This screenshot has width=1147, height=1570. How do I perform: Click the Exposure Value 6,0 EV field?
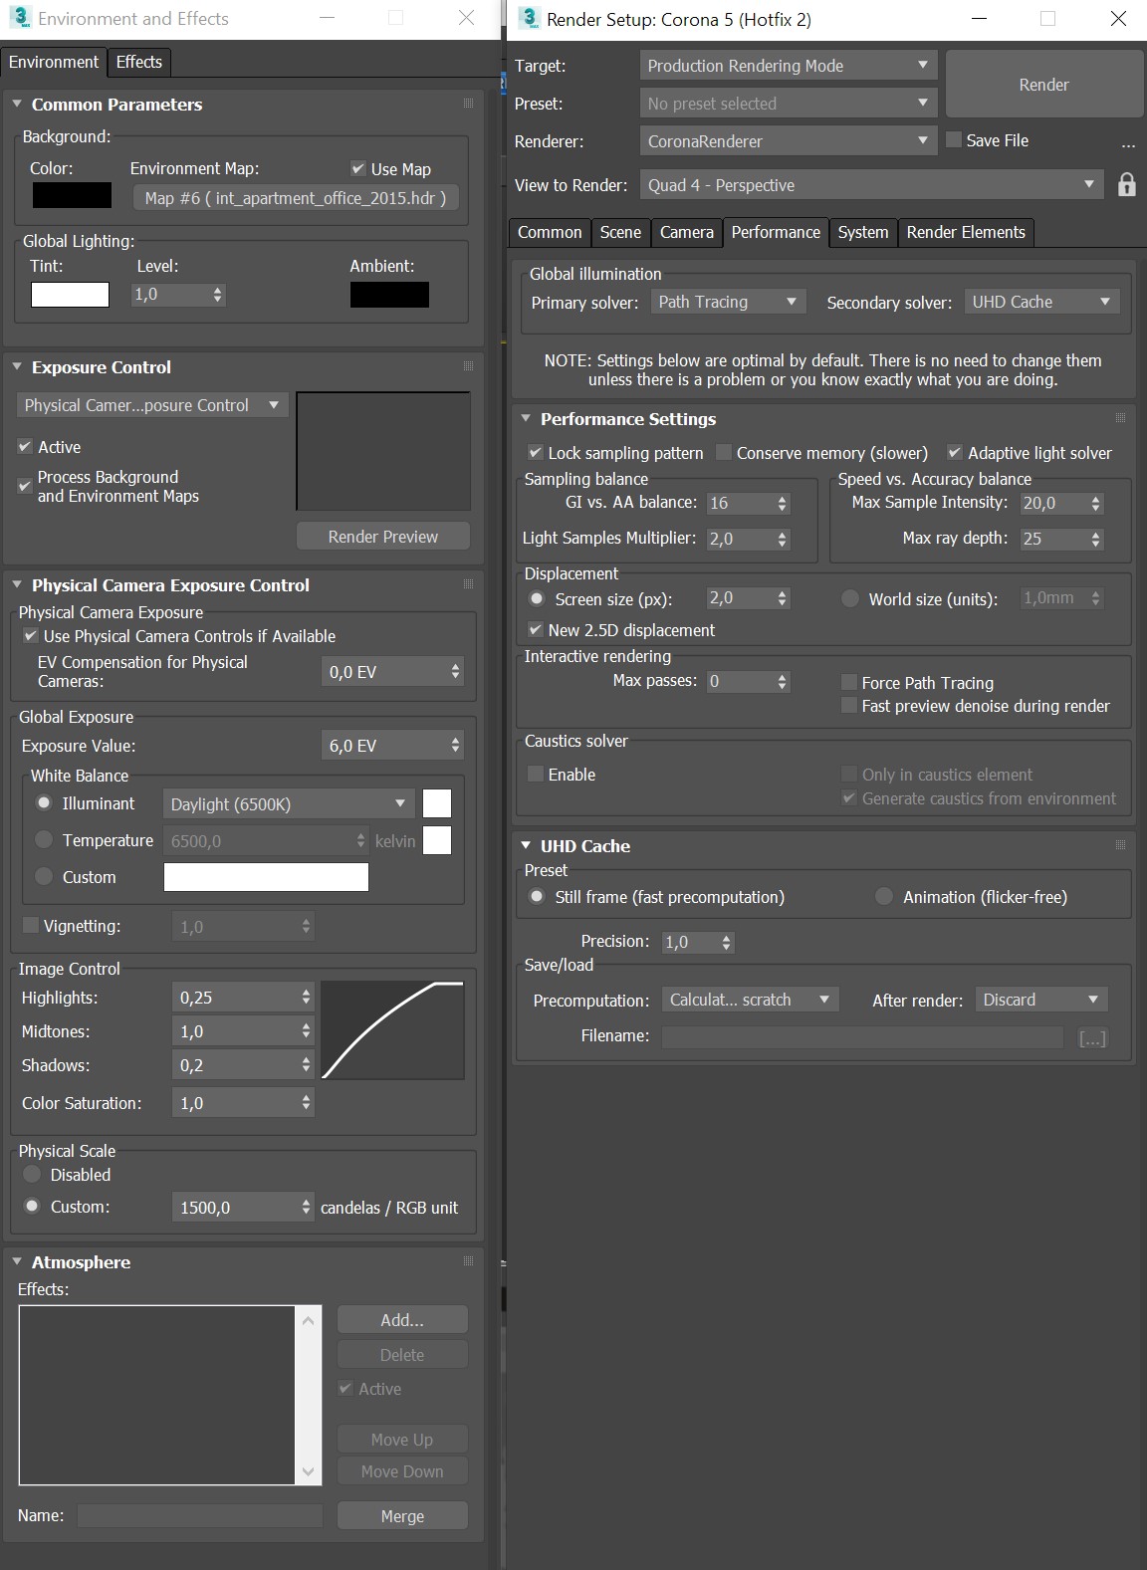click(x=392, y=745)
